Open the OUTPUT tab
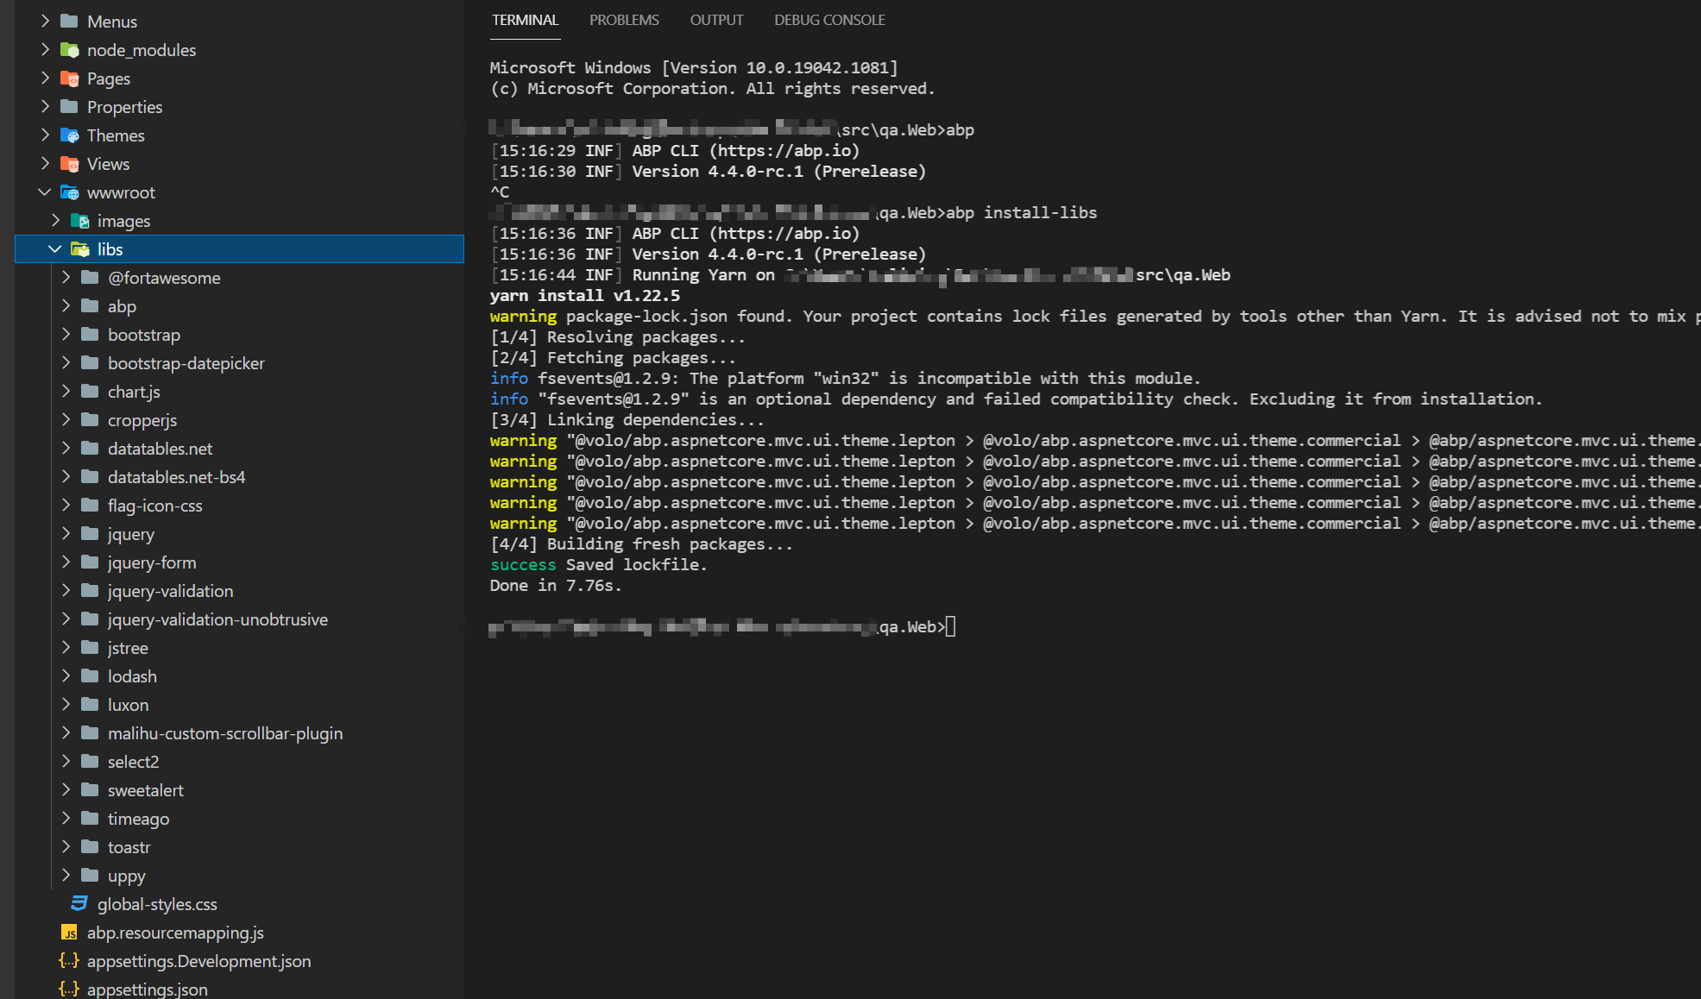 716,20
